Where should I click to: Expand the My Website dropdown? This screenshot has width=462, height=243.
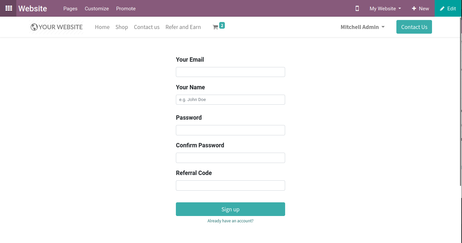coord(385,9)
